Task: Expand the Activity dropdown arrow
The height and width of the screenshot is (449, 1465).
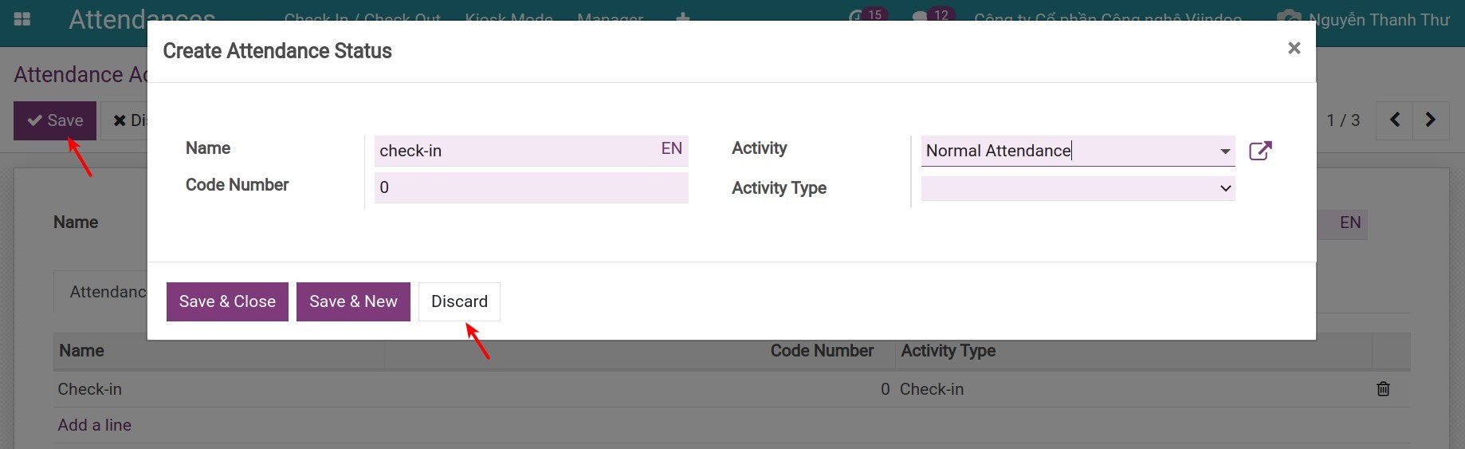Action: (1224, 151)
